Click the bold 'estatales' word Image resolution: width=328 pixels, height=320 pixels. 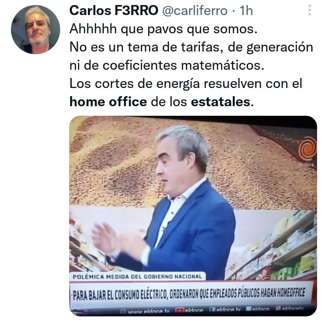click(x=220, y=102)
